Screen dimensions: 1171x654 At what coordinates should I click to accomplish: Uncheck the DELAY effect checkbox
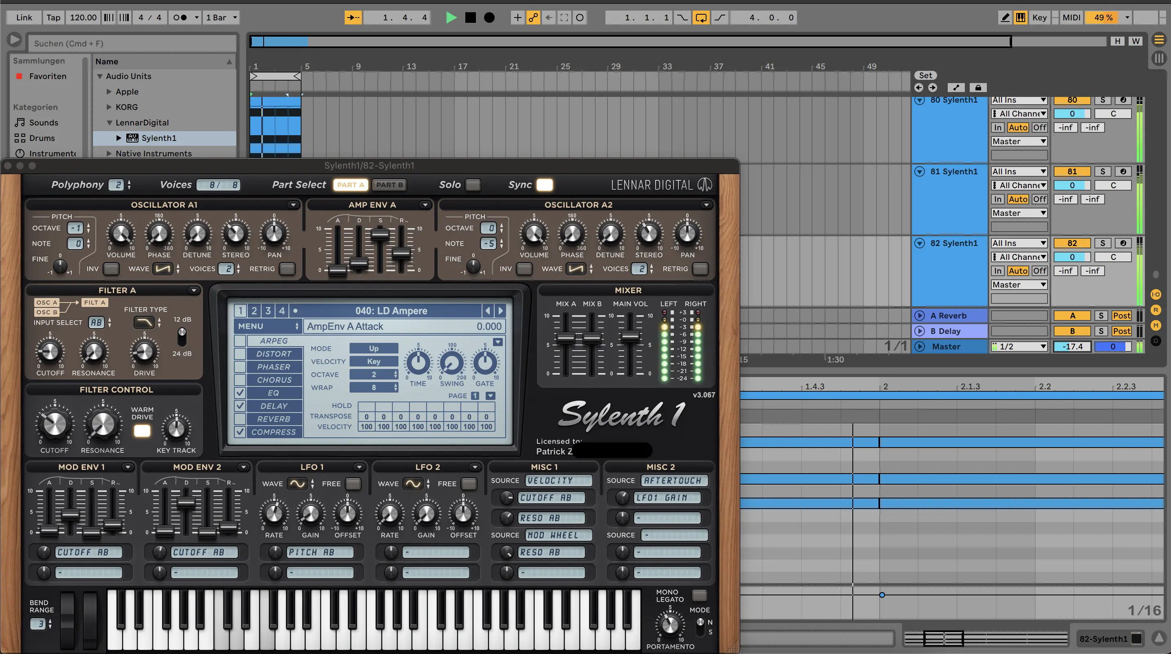click(x=240, y=406)
